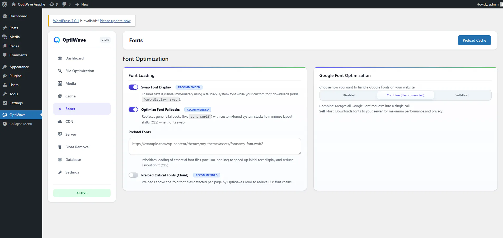Click the Appearance brush icon in WP sidebar
503x238 pixels.
[x=5, y=67]
